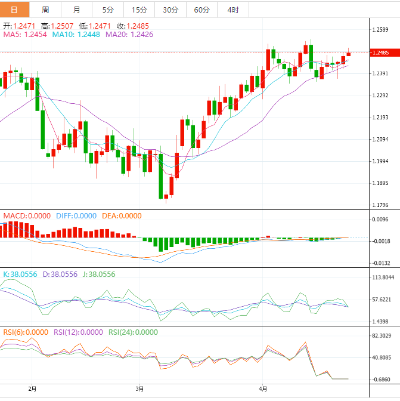The height and width of the screenshot is (401, 400).
Task: Switch to the 5分 timeframe tab
Action: click(x=108, y=10)
